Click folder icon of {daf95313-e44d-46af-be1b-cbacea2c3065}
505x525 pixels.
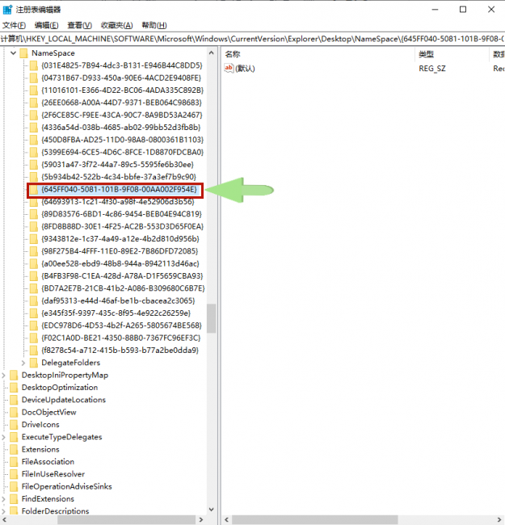[x=33, y=300]
